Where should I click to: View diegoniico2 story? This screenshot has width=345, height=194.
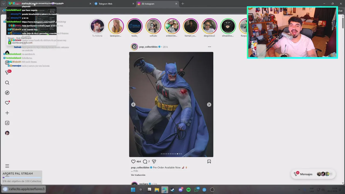(209, 26)
